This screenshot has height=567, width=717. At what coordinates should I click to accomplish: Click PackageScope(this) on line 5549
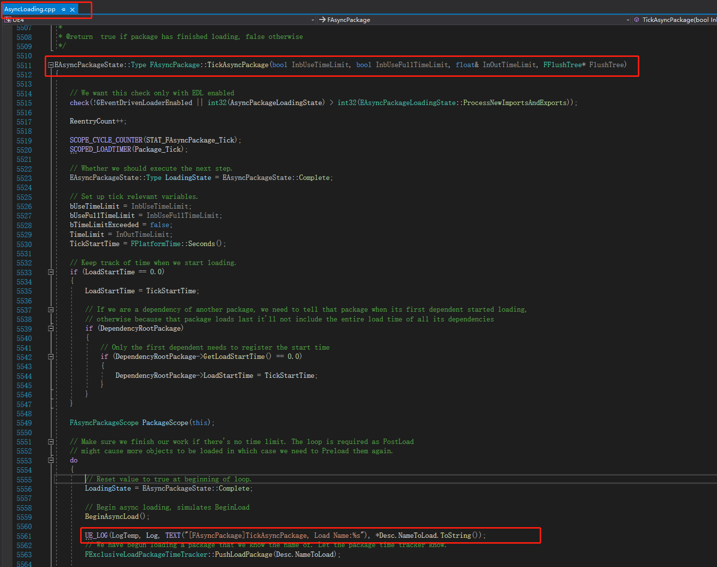pyautogui.click(x=176, y=423)
